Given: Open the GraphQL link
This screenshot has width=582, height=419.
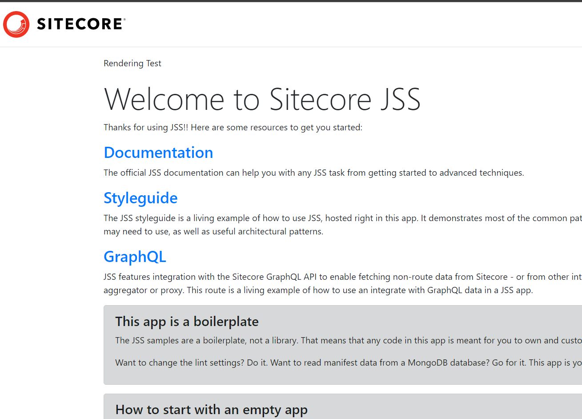Looking at the screenshot, I should [x=135, y=257].
